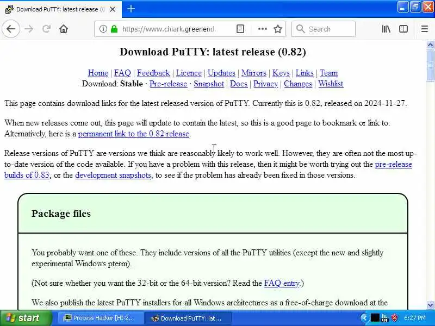This screenshot has height=326, width=435.
Task: Click the 6:27 PM clock
Action: click(414, 318)
